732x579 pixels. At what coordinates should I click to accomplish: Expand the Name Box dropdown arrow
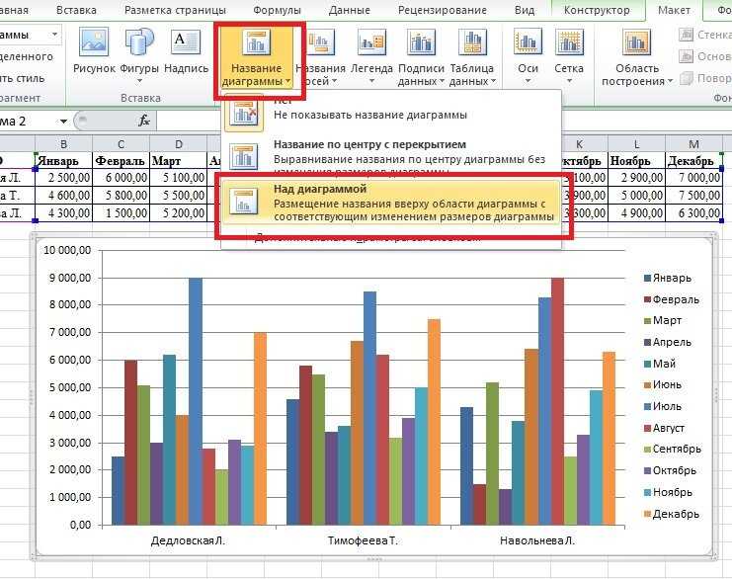pyautogui.click(x=63, y=122)
